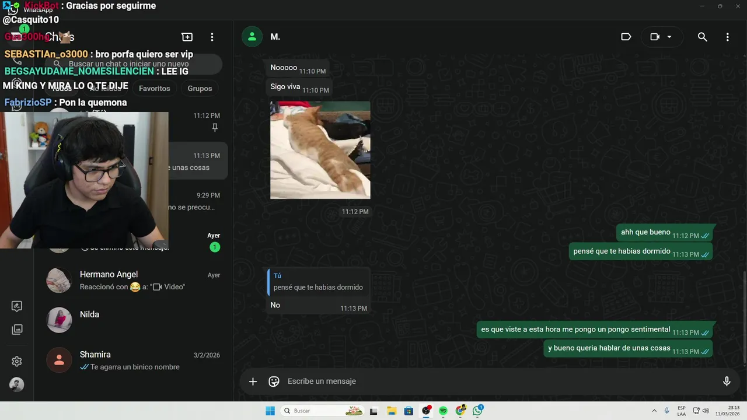Click the conversation scrollbar
Image resolution: width=747 pixels, height=420 pixels.
(x=745, y=318)
